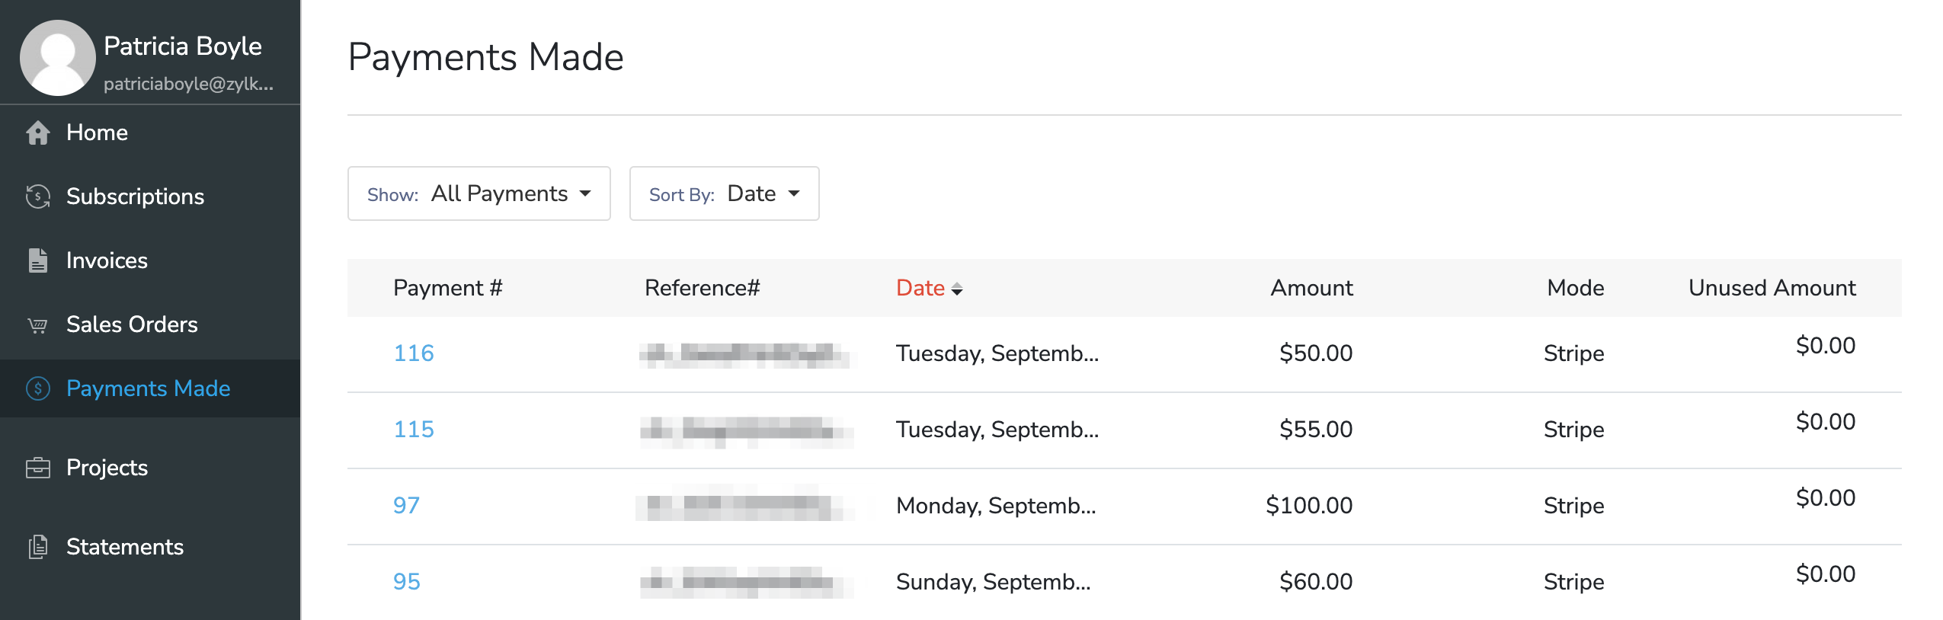The width and height of the screenshot is (1943, 620).
Task: Click the Subscriptions recurring dollar icon
Action: click(37, 197)
